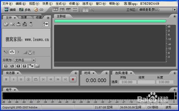This screenshot has height=111, width=179.
Task: Close the 传送器 panel
Action: click(18, 73)
